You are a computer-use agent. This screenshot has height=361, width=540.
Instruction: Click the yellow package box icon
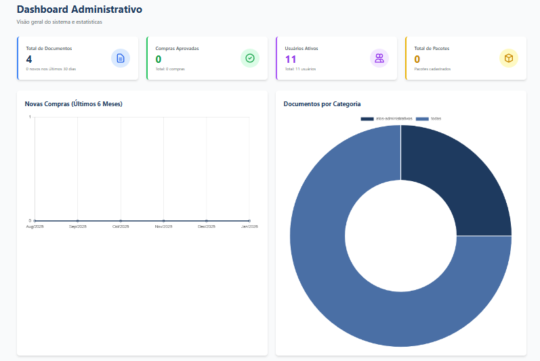click(x=509, y=58)
